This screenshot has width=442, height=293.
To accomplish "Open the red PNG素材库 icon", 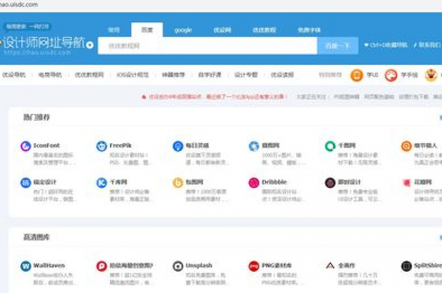I will [254, 266].
